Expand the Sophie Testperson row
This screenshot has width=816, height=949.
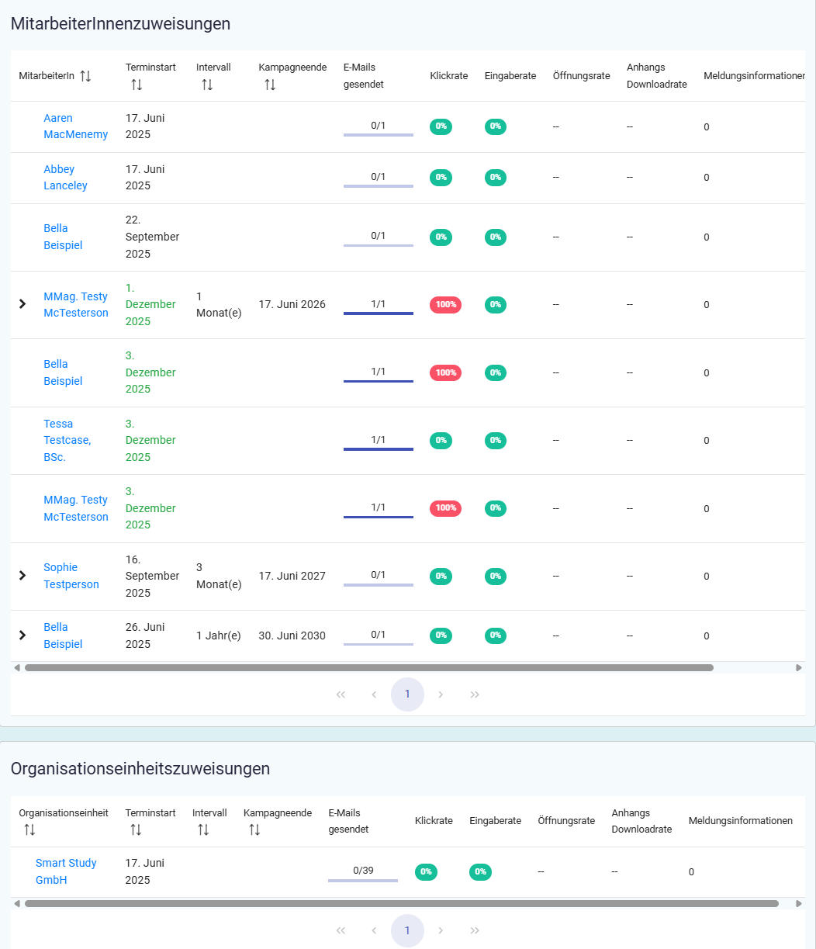coord(22,576)
